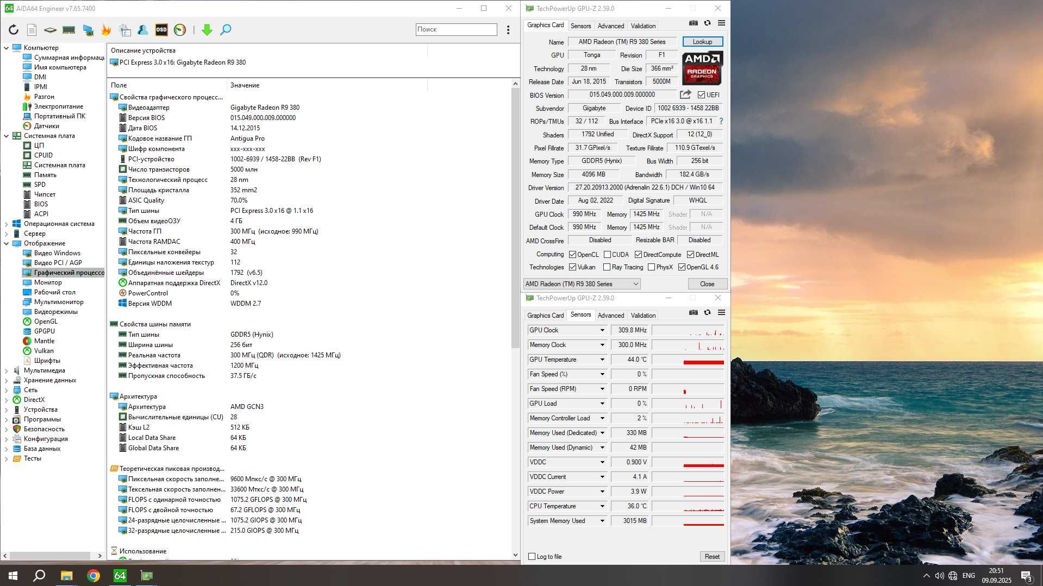This screenshot has width=1043, height=586.
Task: Toggle the DirectCompute checkbox
Action: point(638,255)
